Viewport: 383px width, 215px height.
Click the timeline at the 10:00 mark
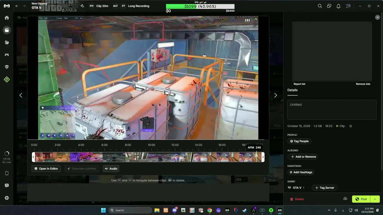click(x=151, y=157)
